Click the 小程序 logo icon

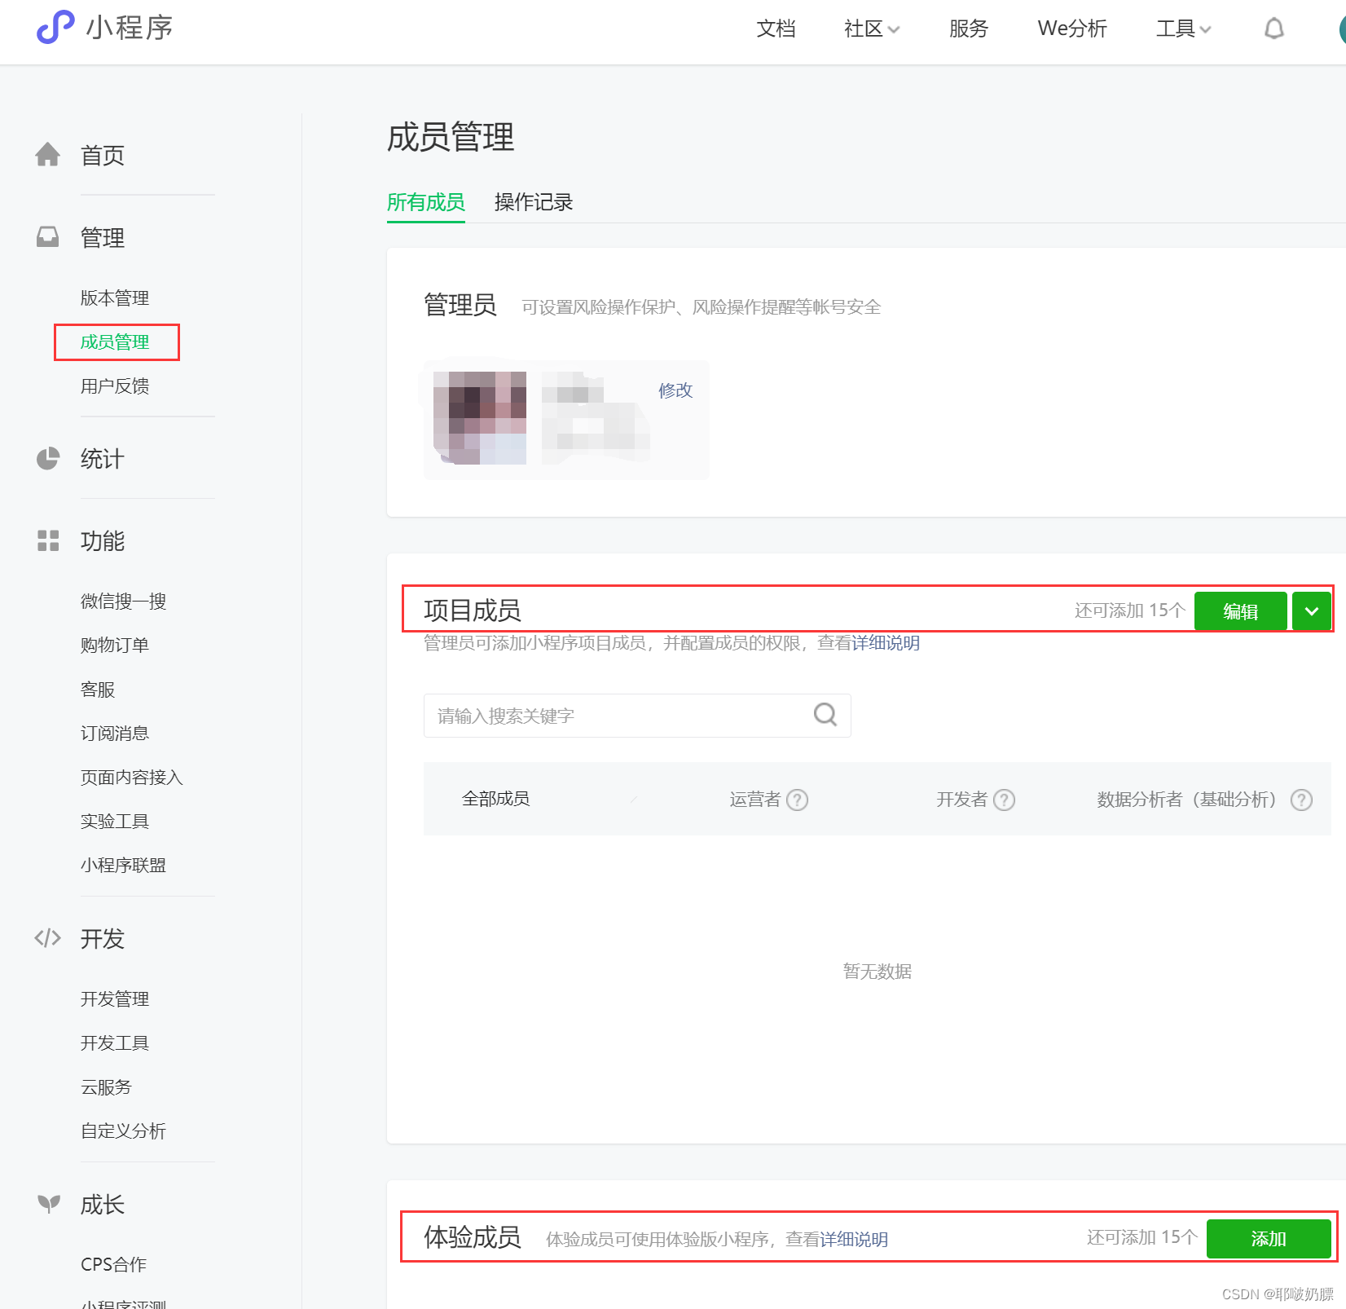[x=55, y=28]
